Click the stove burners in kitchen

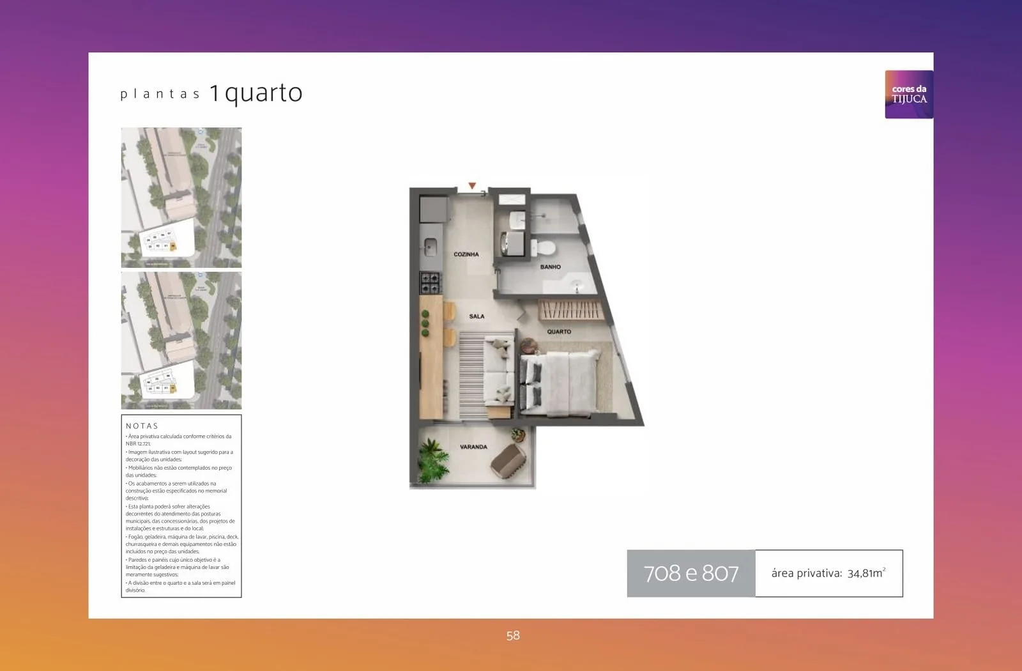430,281
